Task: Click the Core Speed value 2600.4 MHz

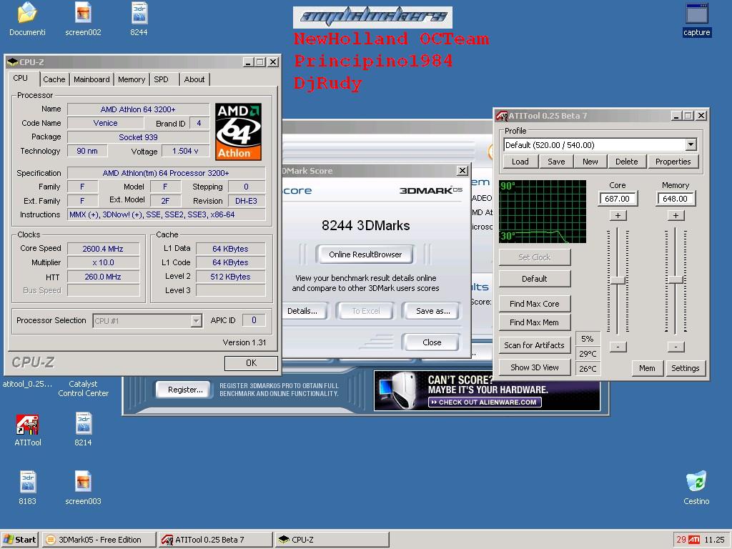Action: [103, 249]
